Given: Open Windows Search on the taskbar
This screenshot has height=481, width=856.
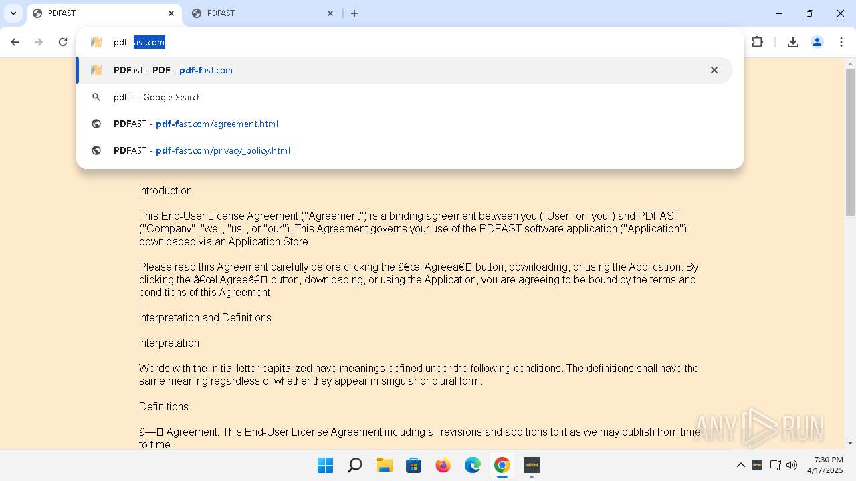Looking at the screenshot, I should pyautogui.click(x=355, y=465).
